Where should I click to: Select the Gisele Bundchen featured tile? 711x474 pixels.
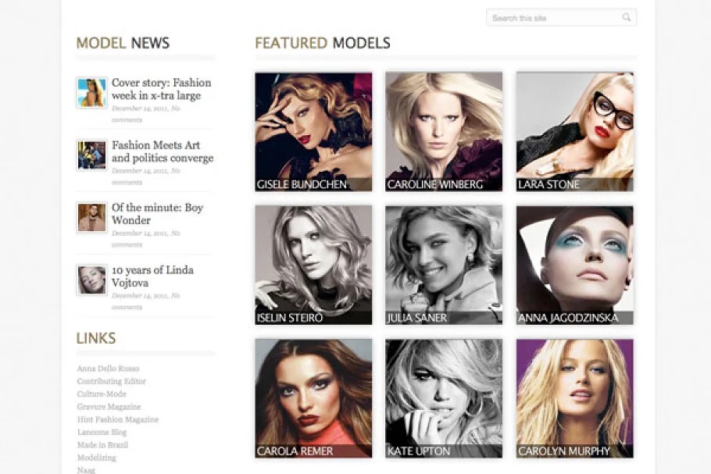click(313, 131)
